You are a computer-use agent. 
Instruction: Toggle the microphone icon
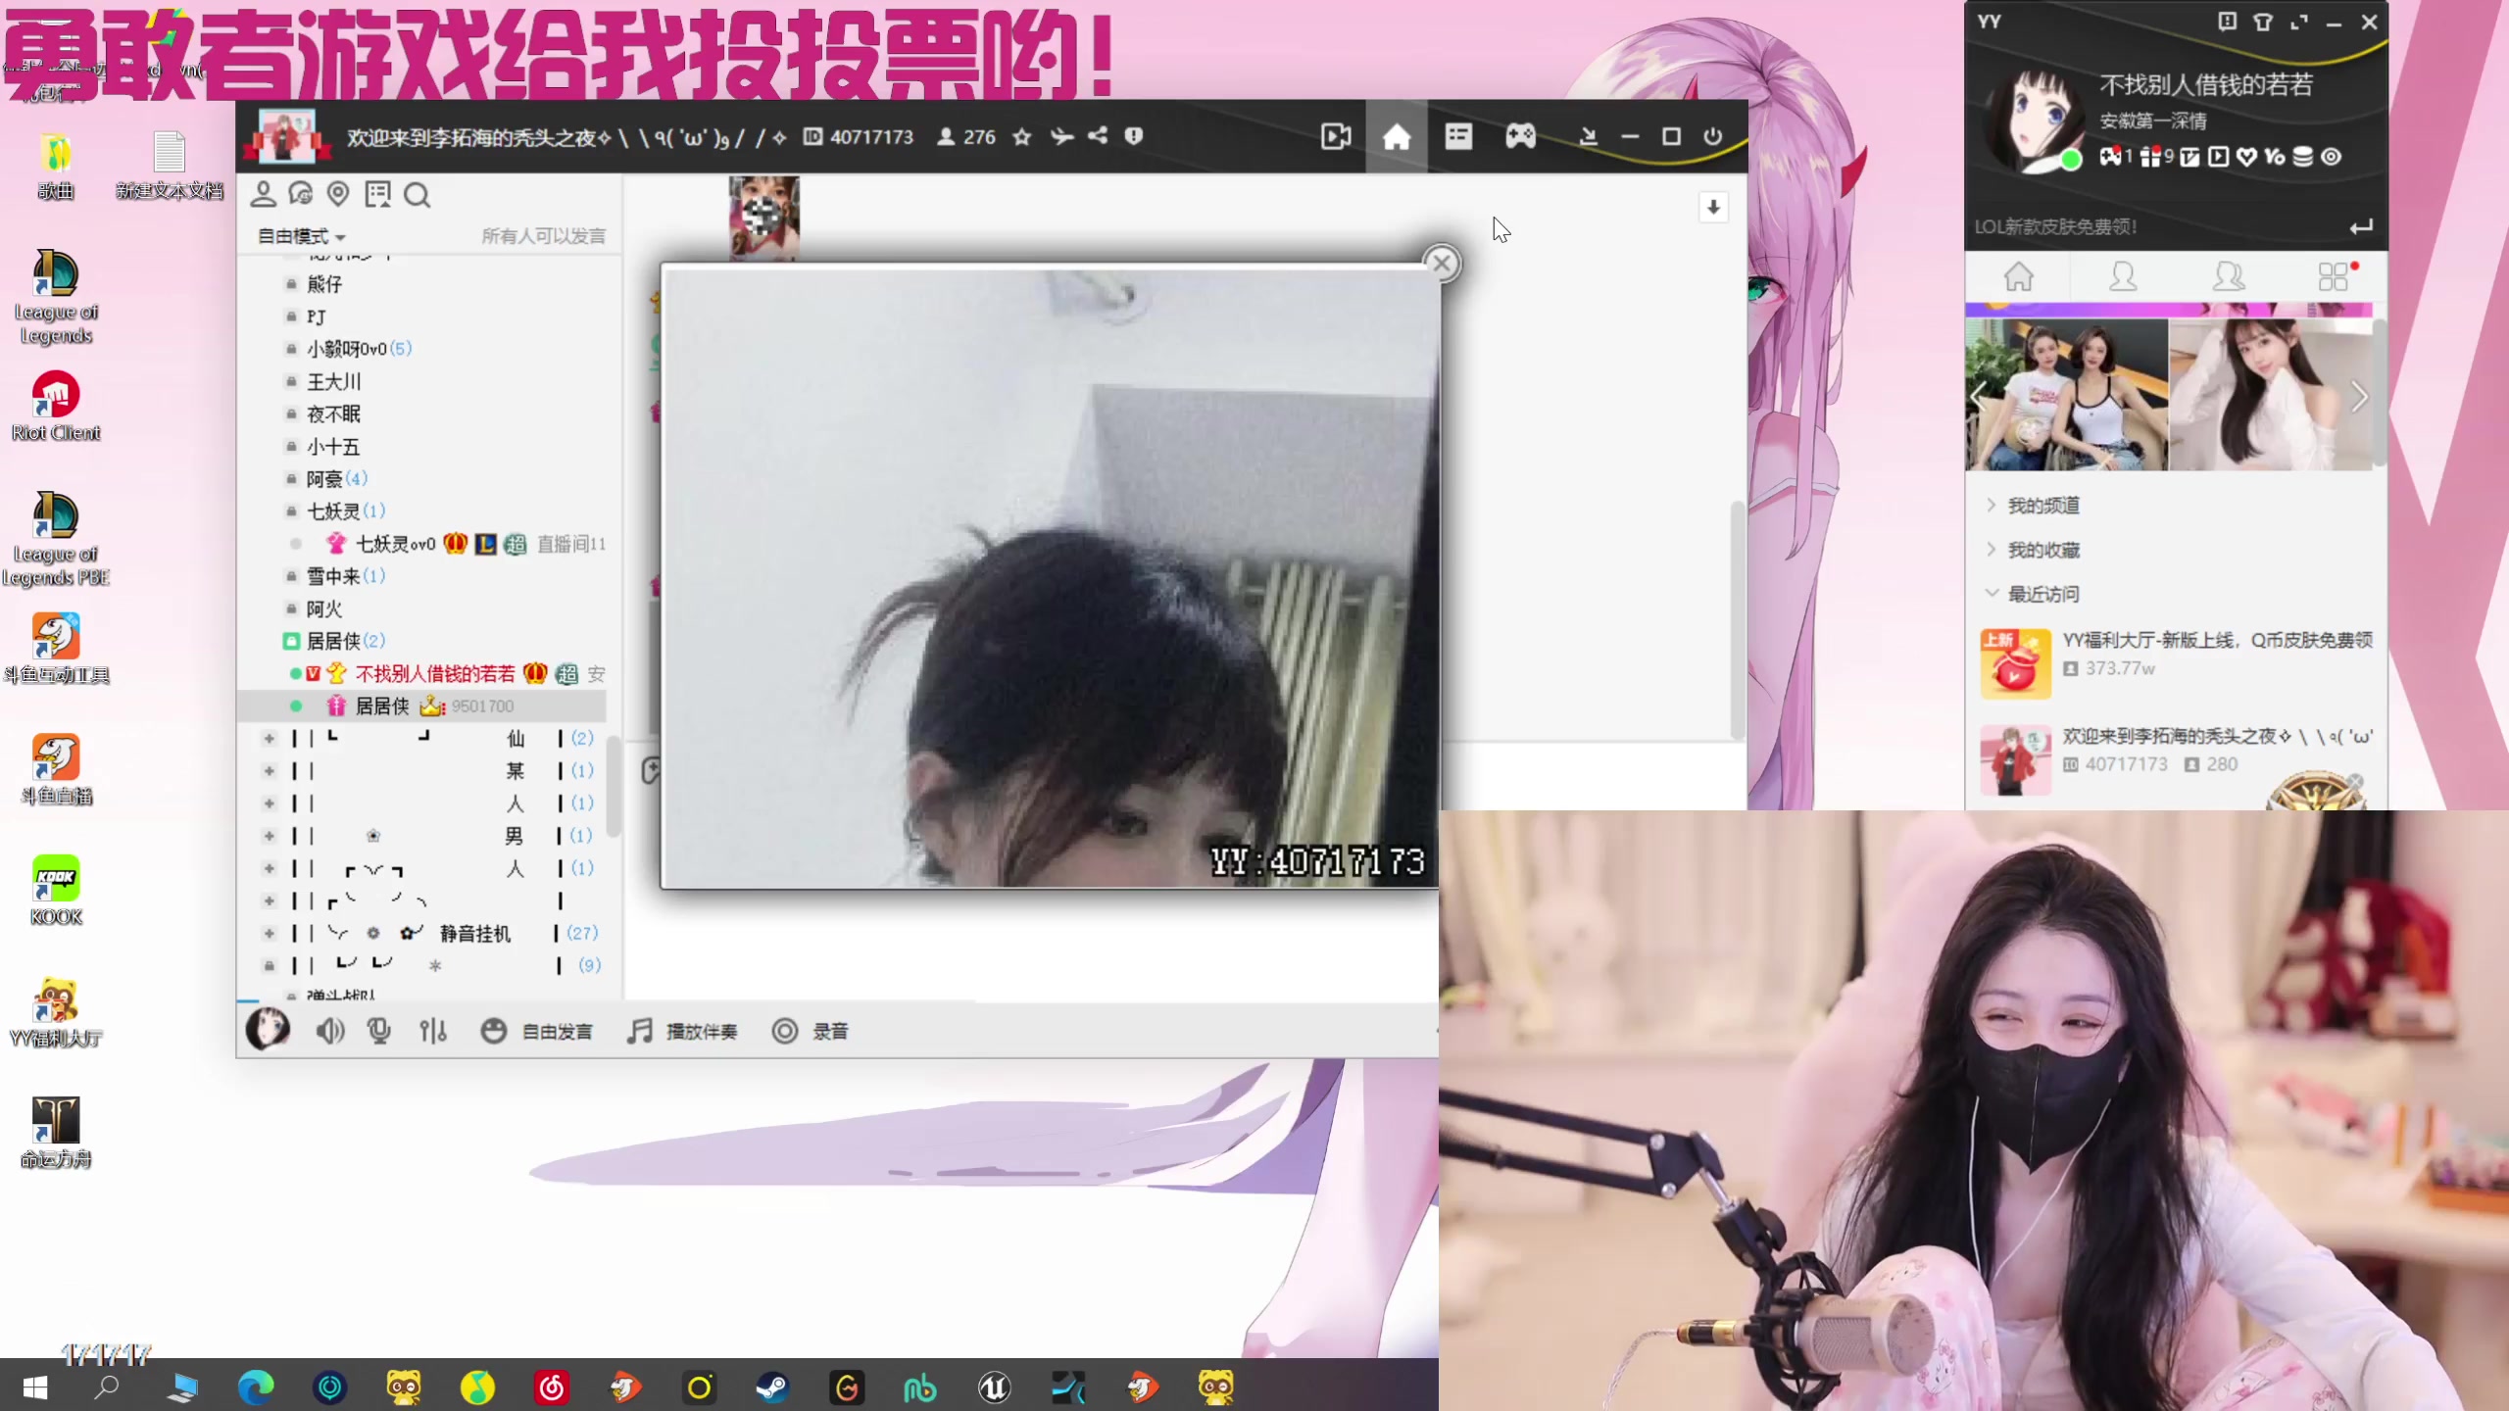[378, 1031]
